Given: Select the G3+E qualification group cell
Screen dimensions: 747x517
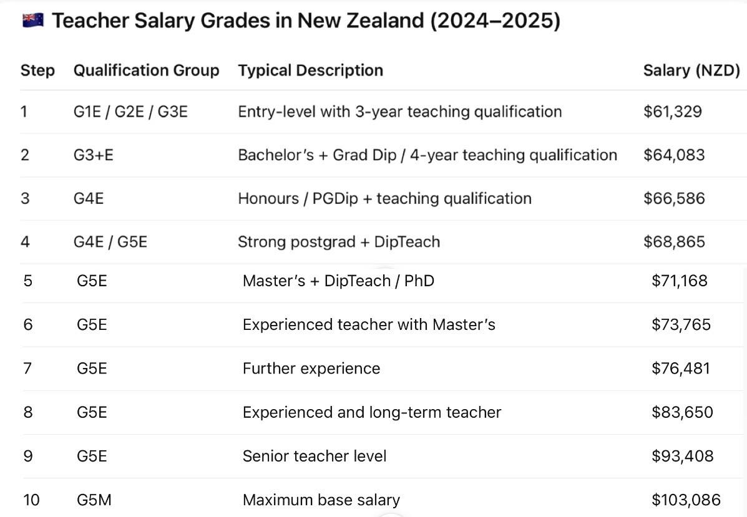Looking at the screenshot, I should pyautogui.click(x=94, y=155).
